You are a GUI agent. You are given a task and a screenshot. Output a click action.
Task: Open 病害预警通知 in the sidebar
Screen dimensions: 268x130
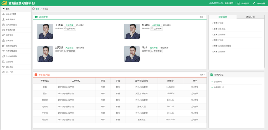point(16,46)
